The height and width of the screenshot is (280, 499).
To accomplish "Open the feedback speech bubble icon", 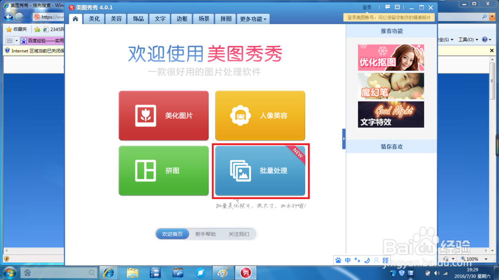I will [x=387, y=7].
